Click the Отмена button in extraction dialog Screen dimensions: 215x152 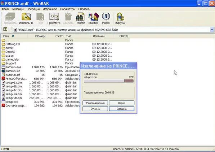point(95,109)
